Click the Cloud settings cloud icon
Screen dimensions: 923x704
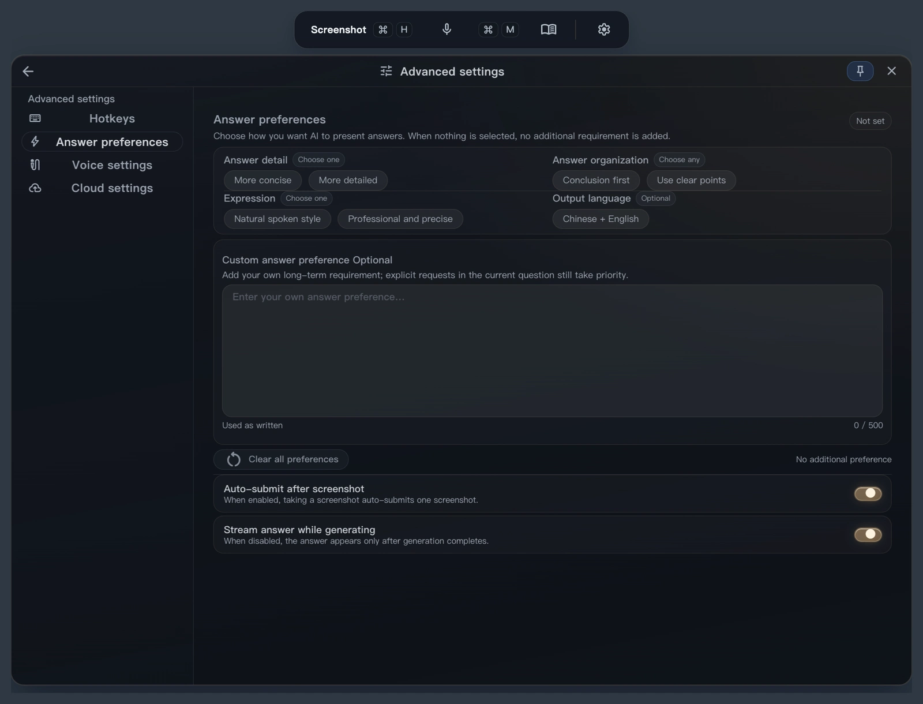coord(35,188)
